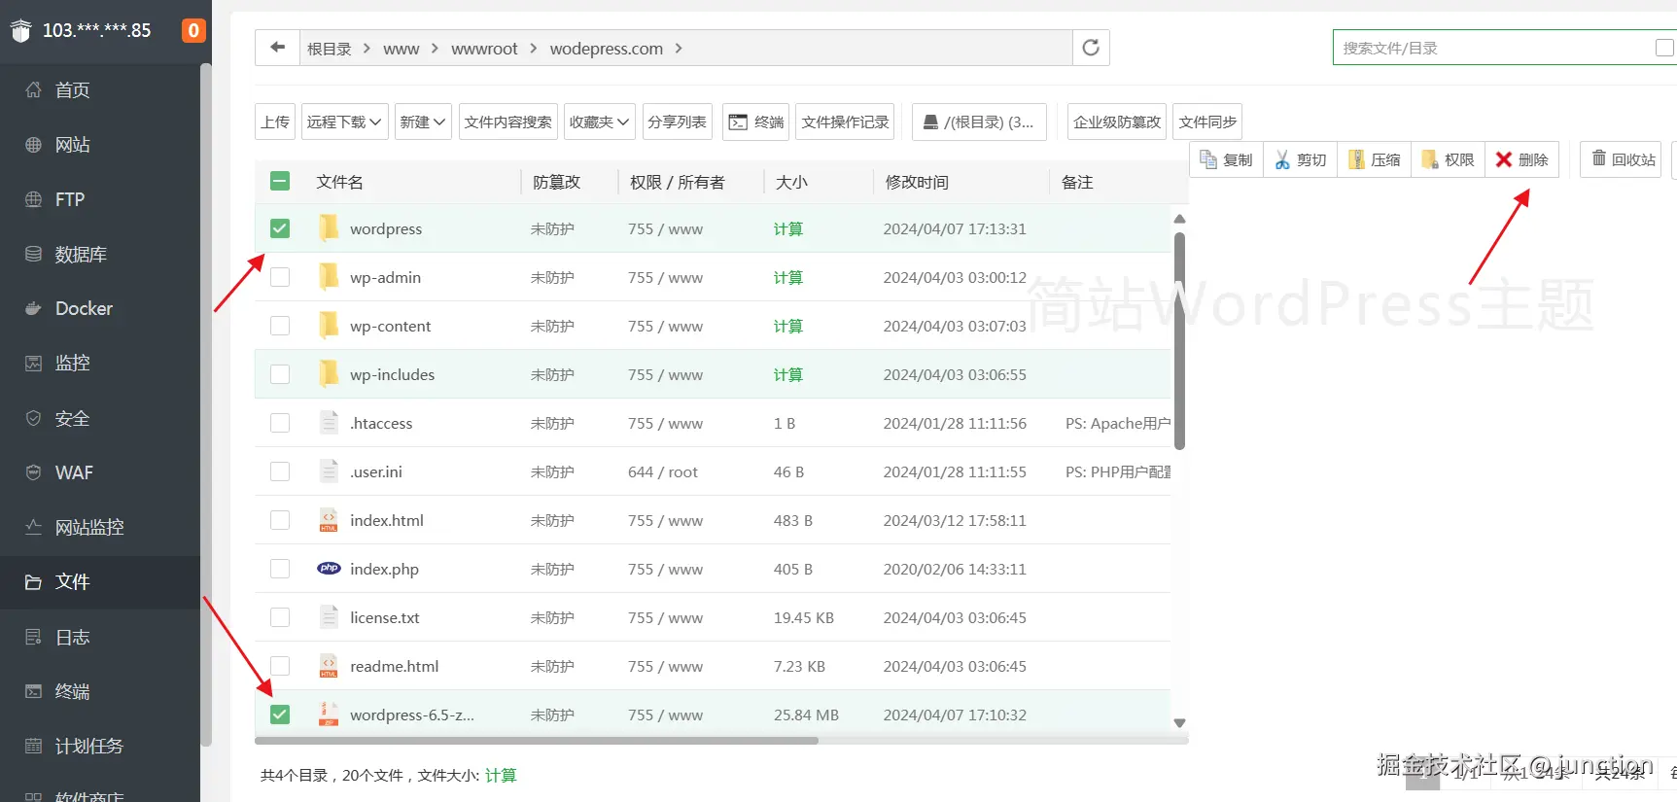Check the wp-content folder checkbox
The image size is (1677, 802).
click(280, 326)
